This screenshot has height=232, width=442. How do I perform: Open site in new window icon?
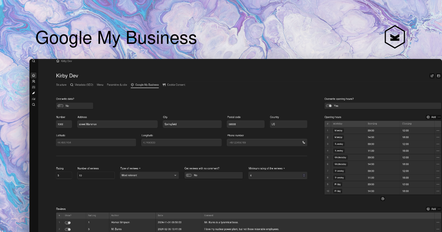pos(432,76)
